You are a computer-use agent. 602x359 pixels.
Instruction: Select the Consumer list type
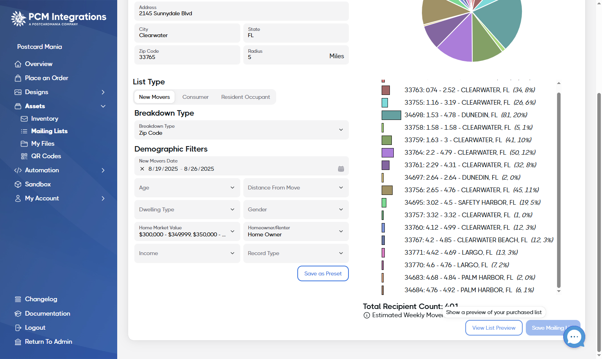(195, 97)
